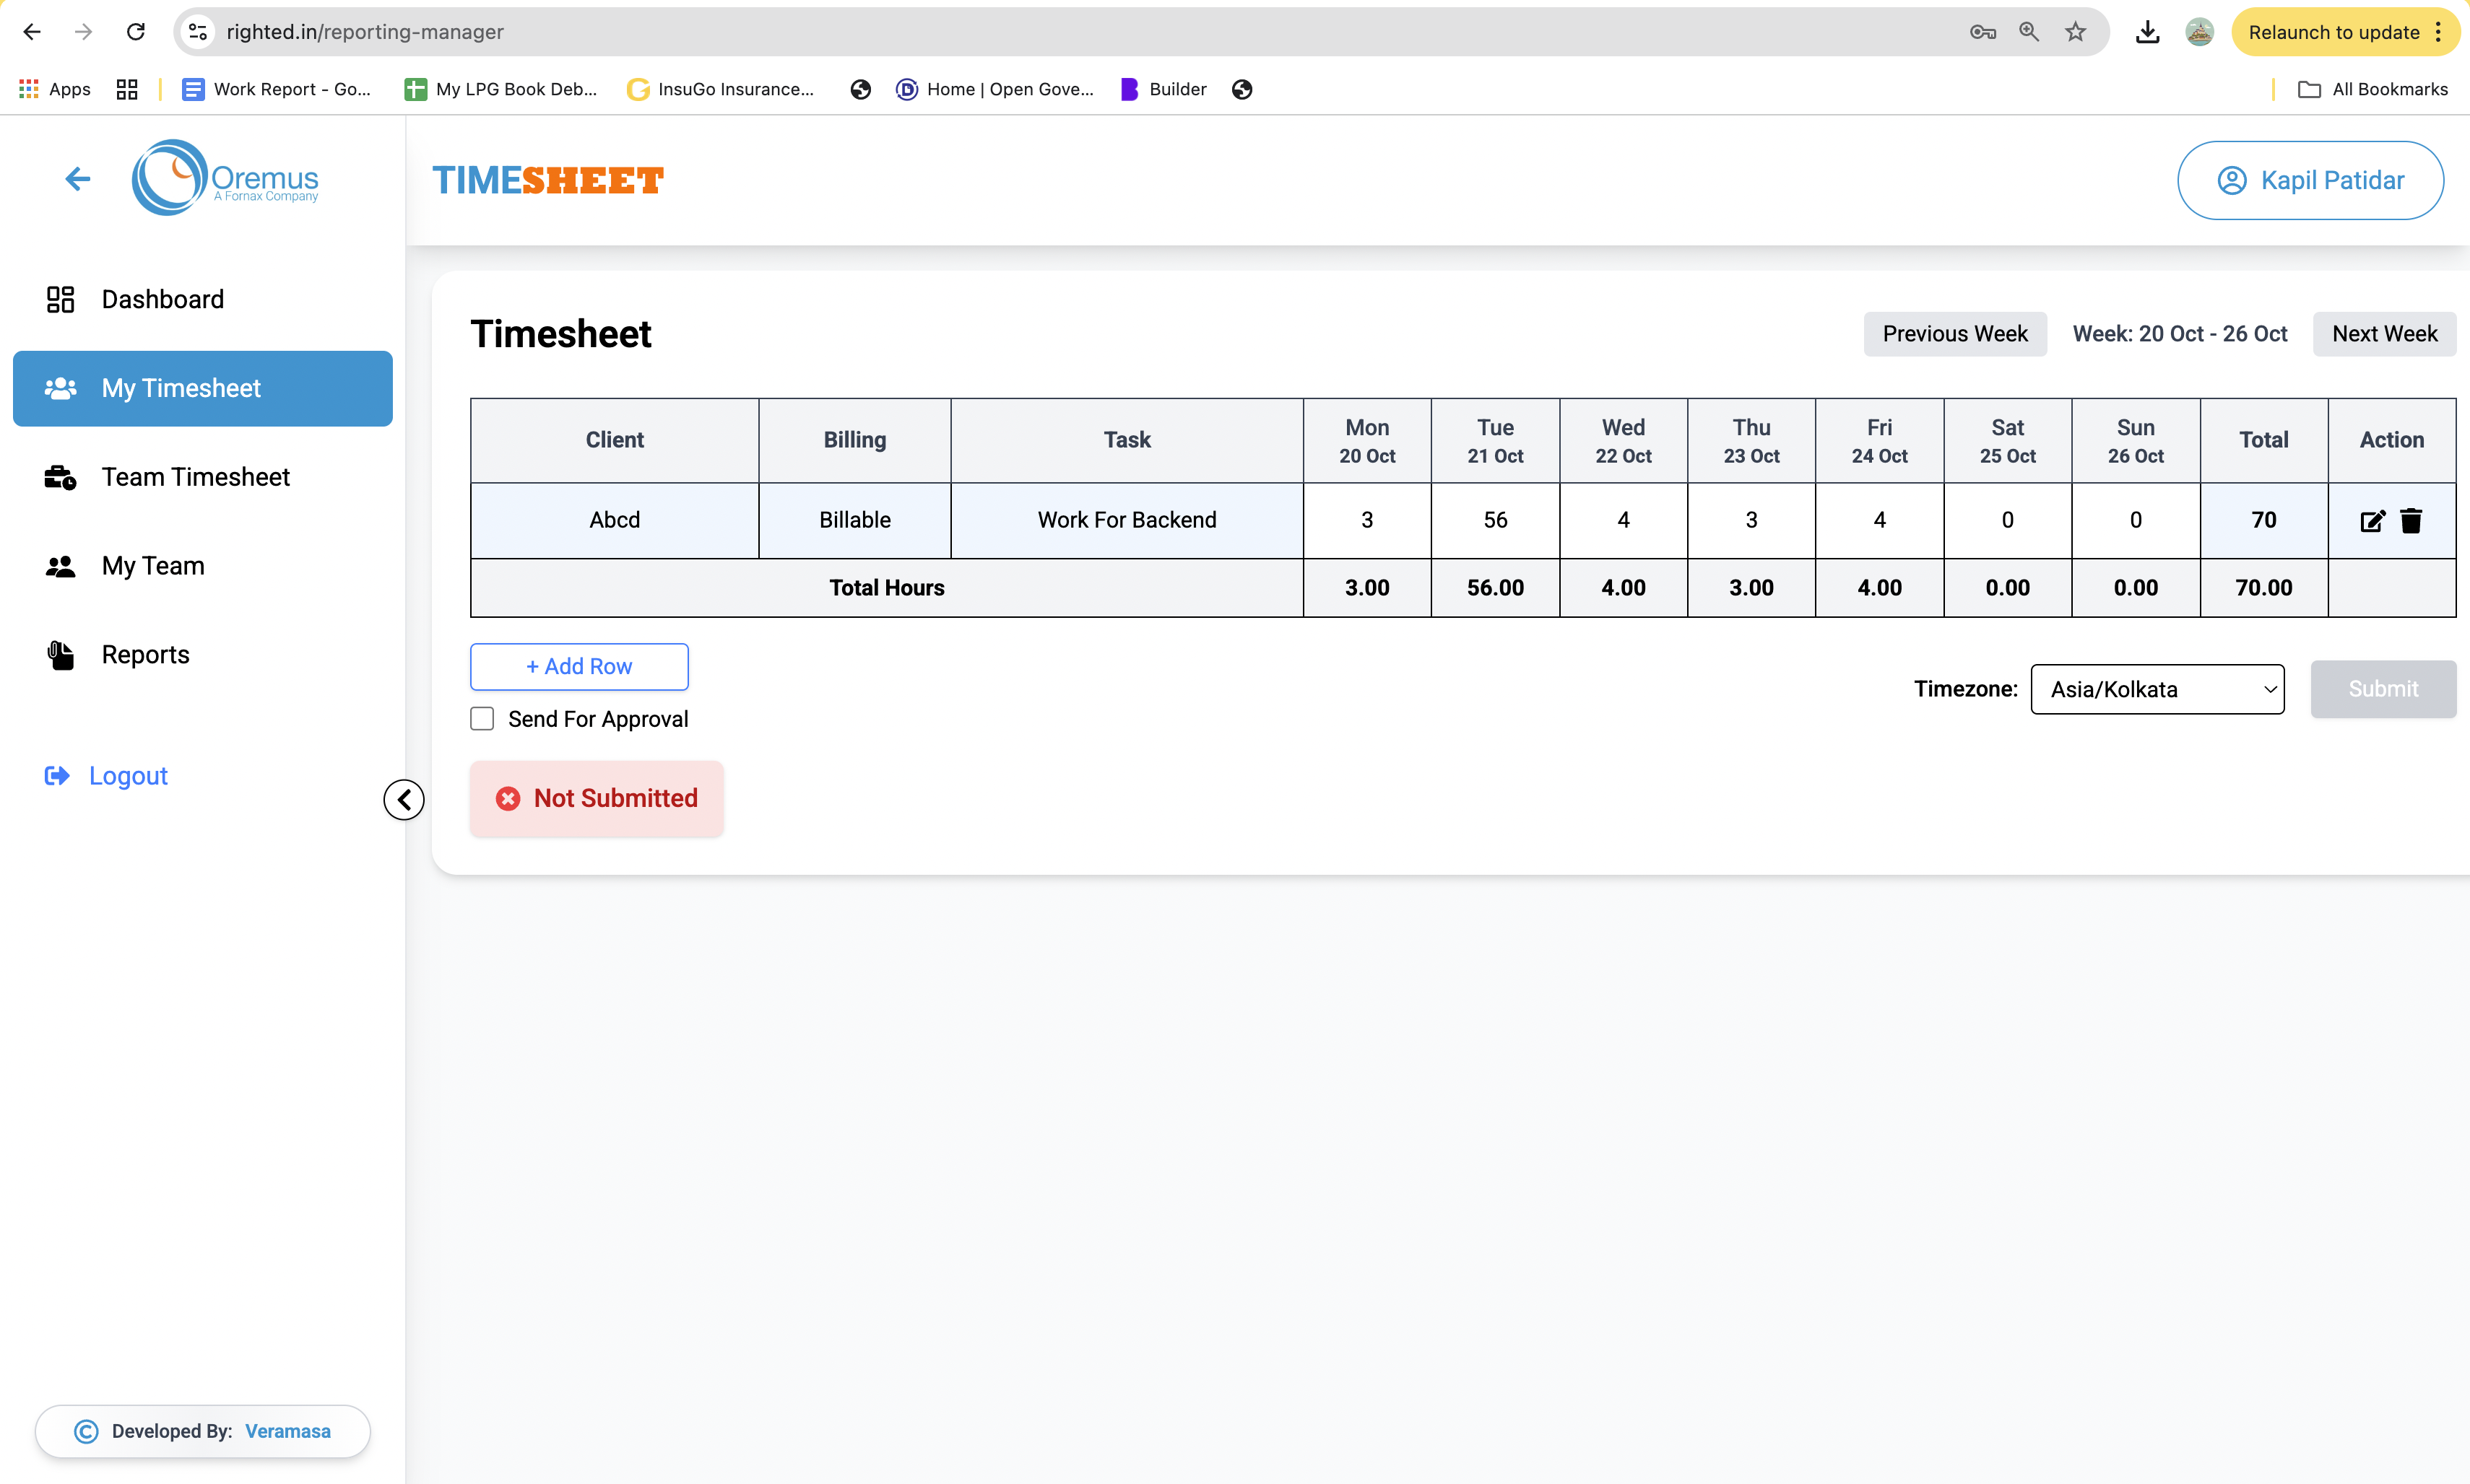Viewport: 2470px width, 1484px height.
Task: Enable the Send For Approval checkbox
Action: [x=482, y=719]
